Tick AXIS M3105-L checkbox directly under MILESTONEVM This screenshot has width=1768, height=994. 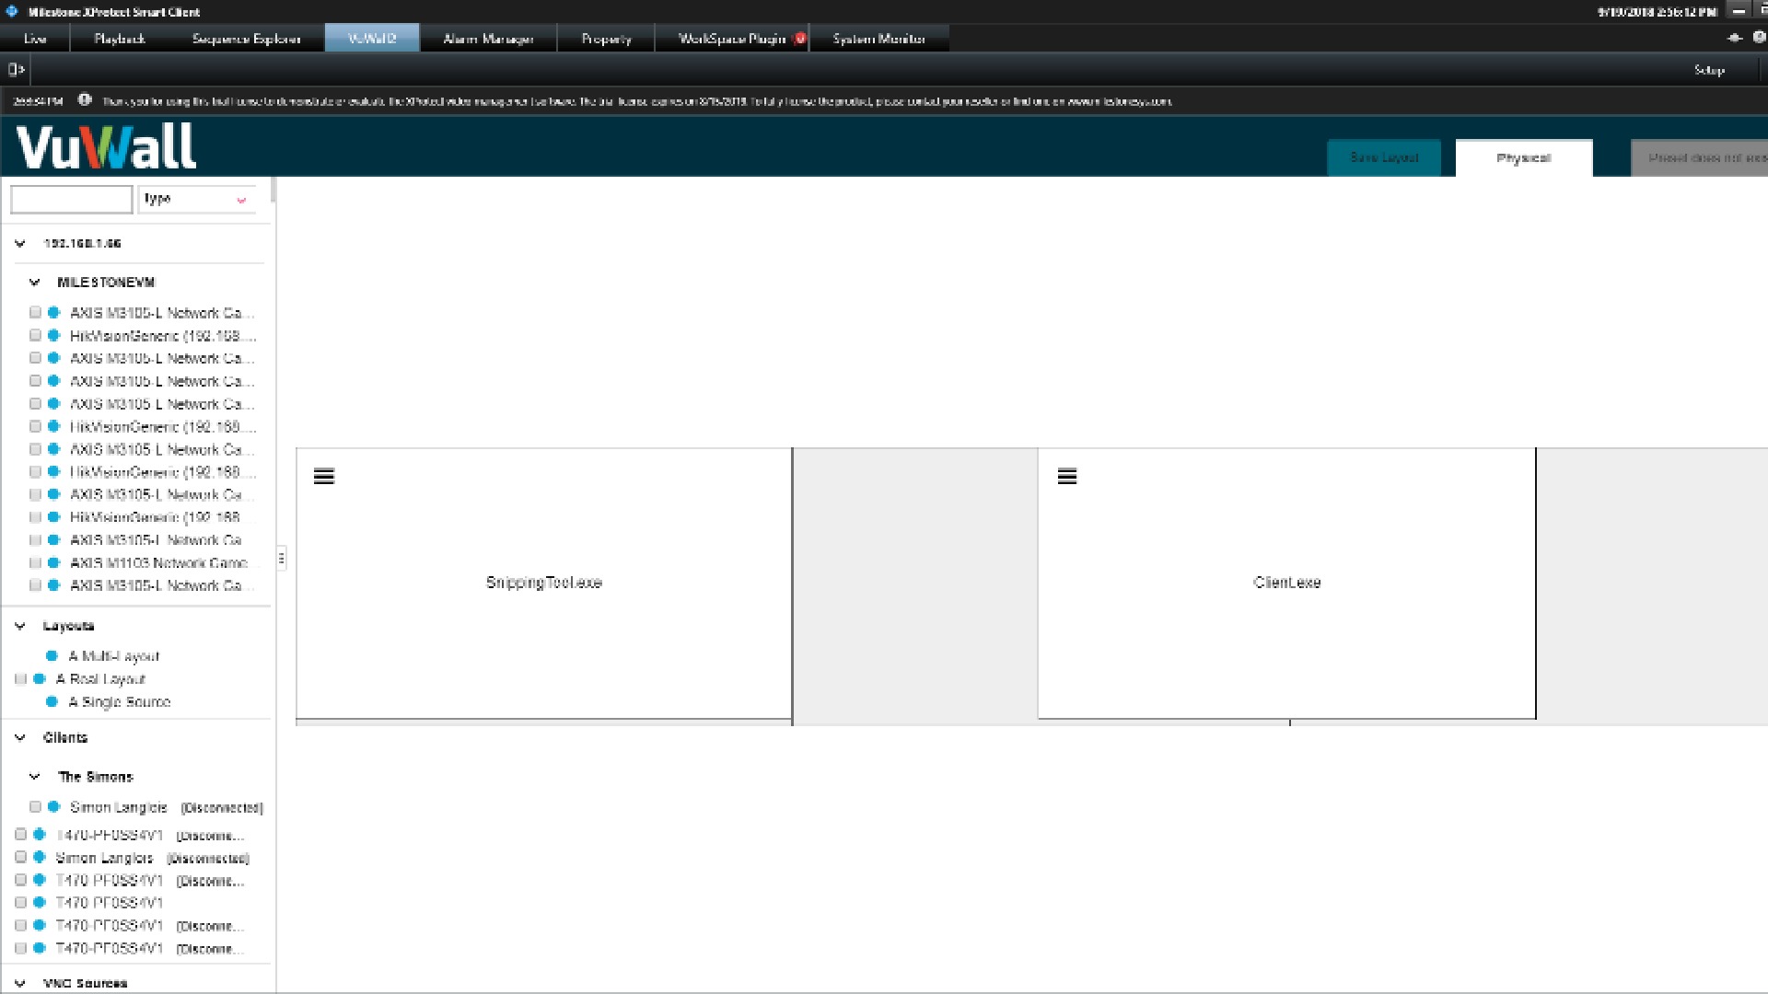point(35,312)
